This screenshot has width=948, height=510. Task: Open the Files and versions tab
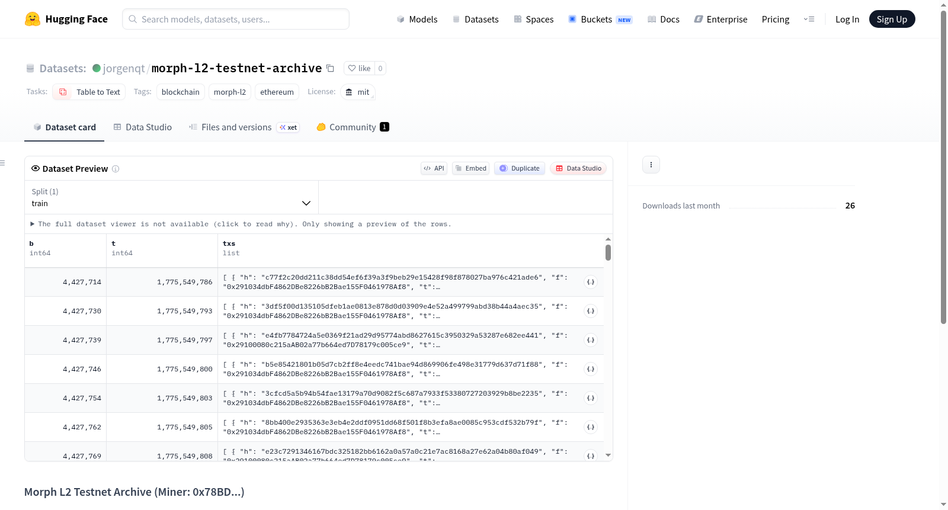(244, 127)
